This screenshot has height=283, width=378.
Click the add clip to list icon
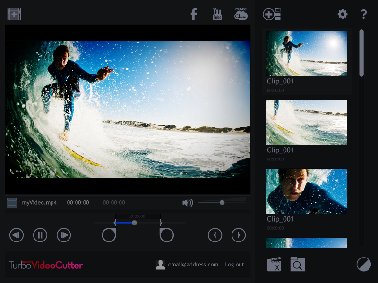(272, 15)
